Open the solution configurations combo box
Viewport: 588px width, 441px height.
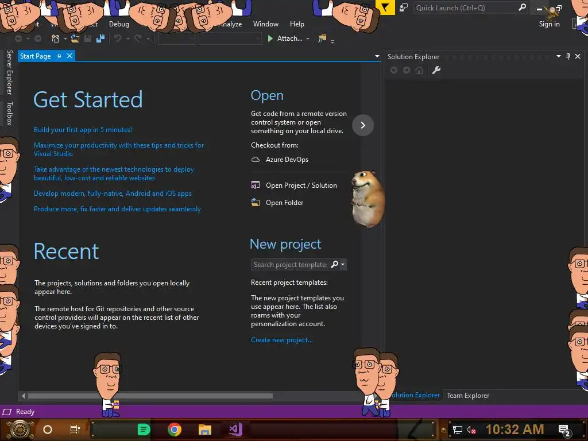pyautogui.click(x=176, y=38)
